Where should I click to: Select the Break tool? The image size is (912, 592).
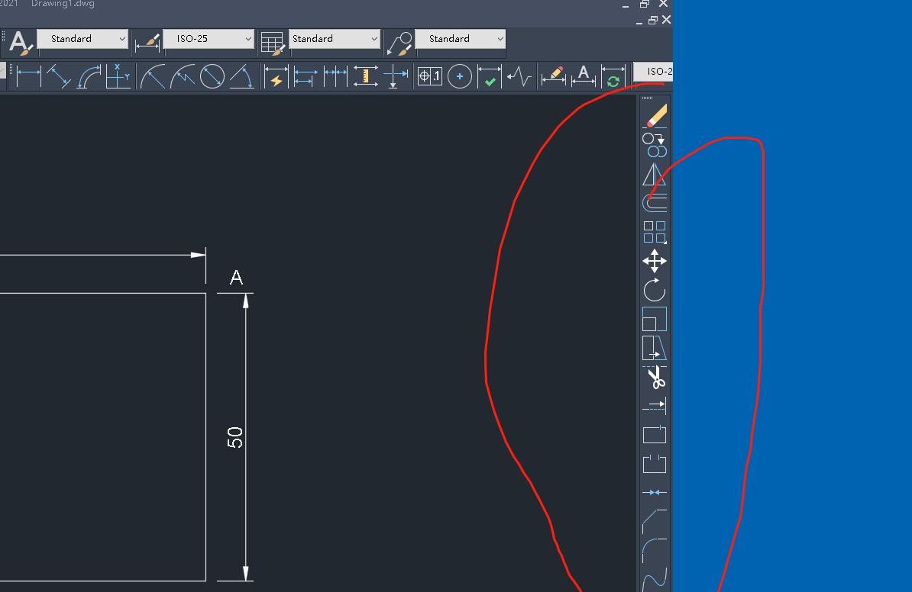[655, 464]
